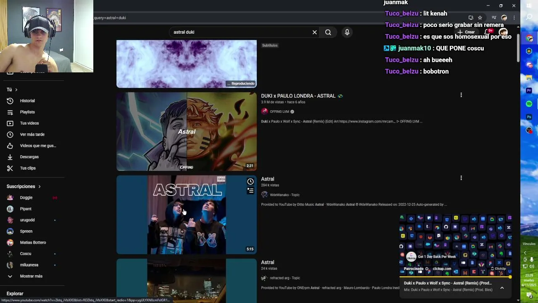Expand the miniplayer with the chevron

point(502,288)
